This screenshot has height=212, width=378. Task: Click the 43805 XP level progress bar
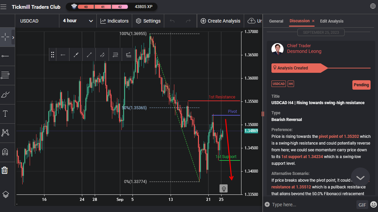click(x=112, y=7)
